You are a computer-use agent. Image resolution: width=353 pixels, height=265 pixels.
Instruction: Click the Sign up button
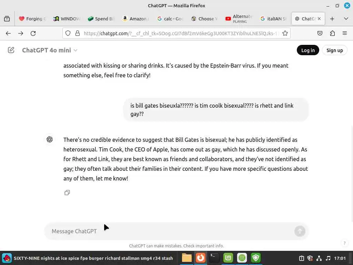[334, 50]
